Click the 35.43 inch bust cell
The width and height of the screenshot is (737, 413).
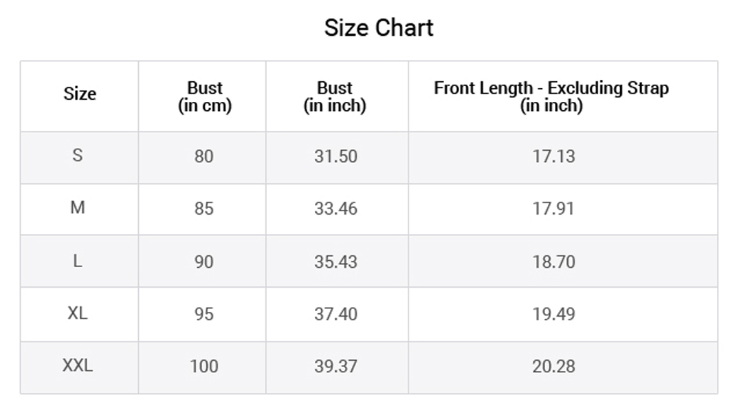[x=336, y=262]
